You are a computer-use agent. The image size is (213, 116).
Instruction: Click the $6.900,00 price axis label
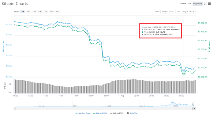202,77
